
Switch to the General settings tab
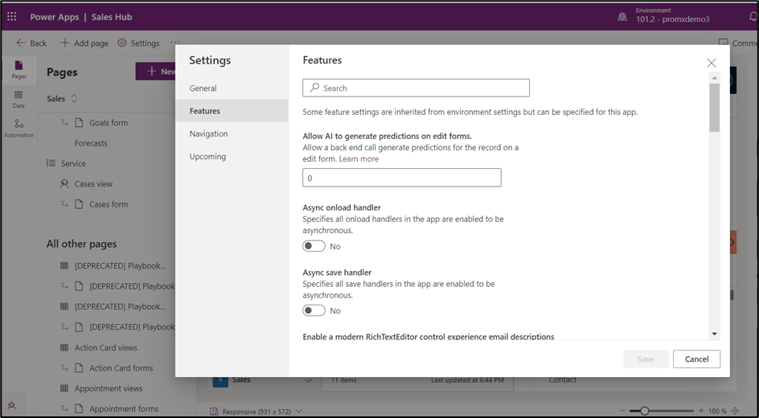[203, 88]
